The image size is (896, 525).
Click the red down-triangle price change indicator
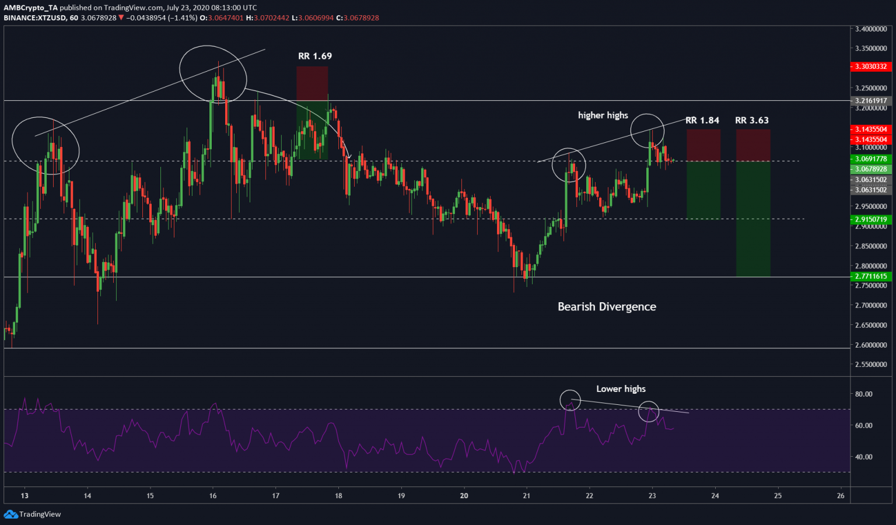[121, 18]
